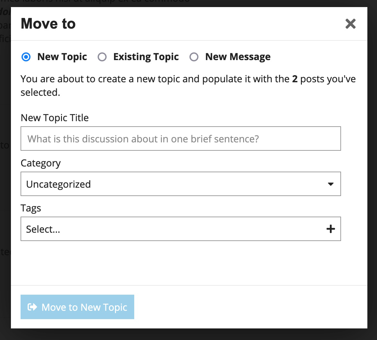Click the bold "2" post count
Viewport: 377px width, 340px height.
pyautogui.click(x=295, y=79)
